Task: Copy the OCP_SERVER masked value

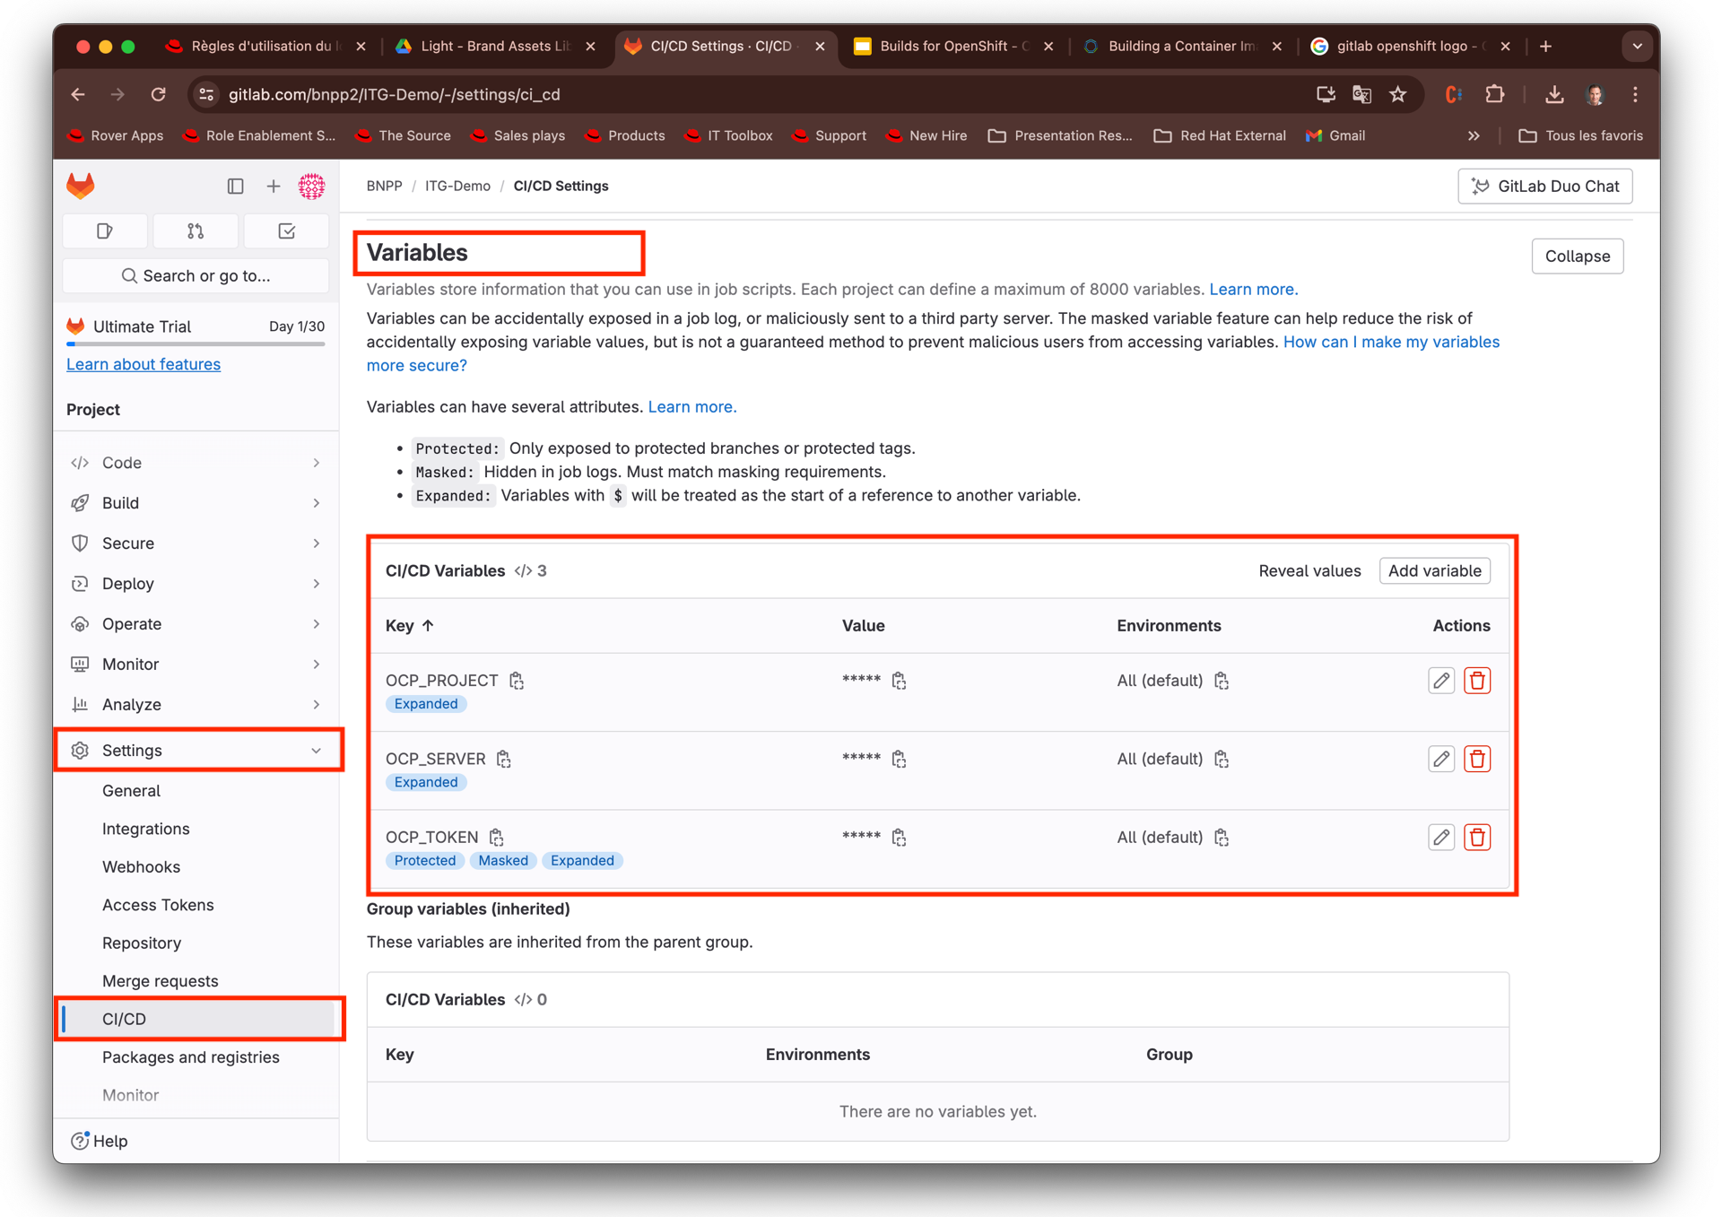Action: click(x=899, y=759)
